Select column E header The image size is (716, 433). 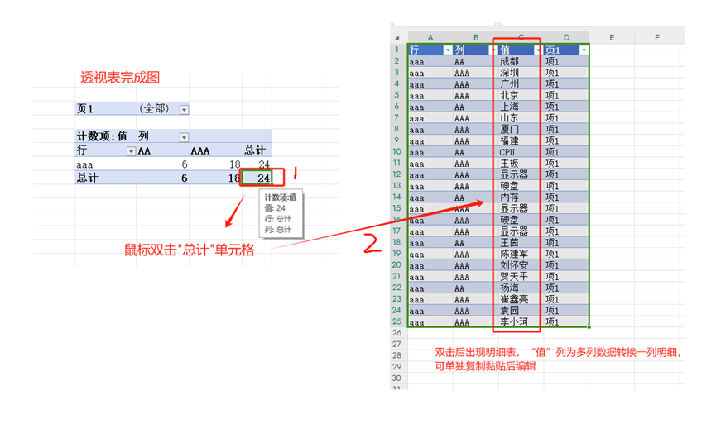pos(612,37)
